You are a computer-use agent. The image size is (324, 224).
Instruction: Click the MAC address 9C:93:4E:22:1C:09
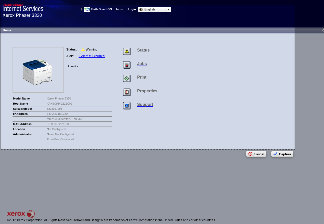[x=59, y=124]
